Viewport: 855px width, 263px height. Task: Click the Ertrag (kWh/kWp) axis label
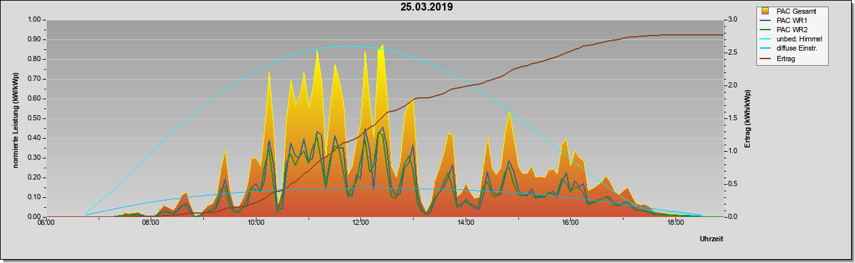pyautogui.click(x=747, y=118)
